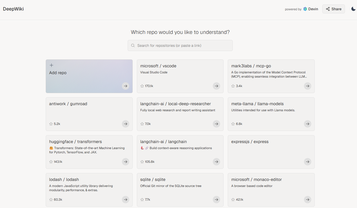Click the Devin logo icon
Screen dimensions: 357x208
coord(305,9)
